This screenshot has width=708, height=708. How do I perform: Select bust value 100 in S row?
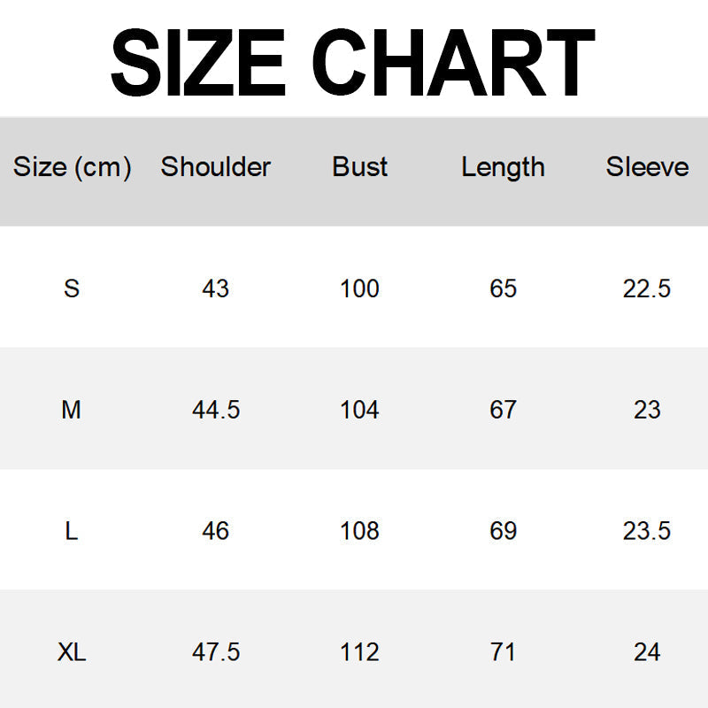click(x=359, y=289)
